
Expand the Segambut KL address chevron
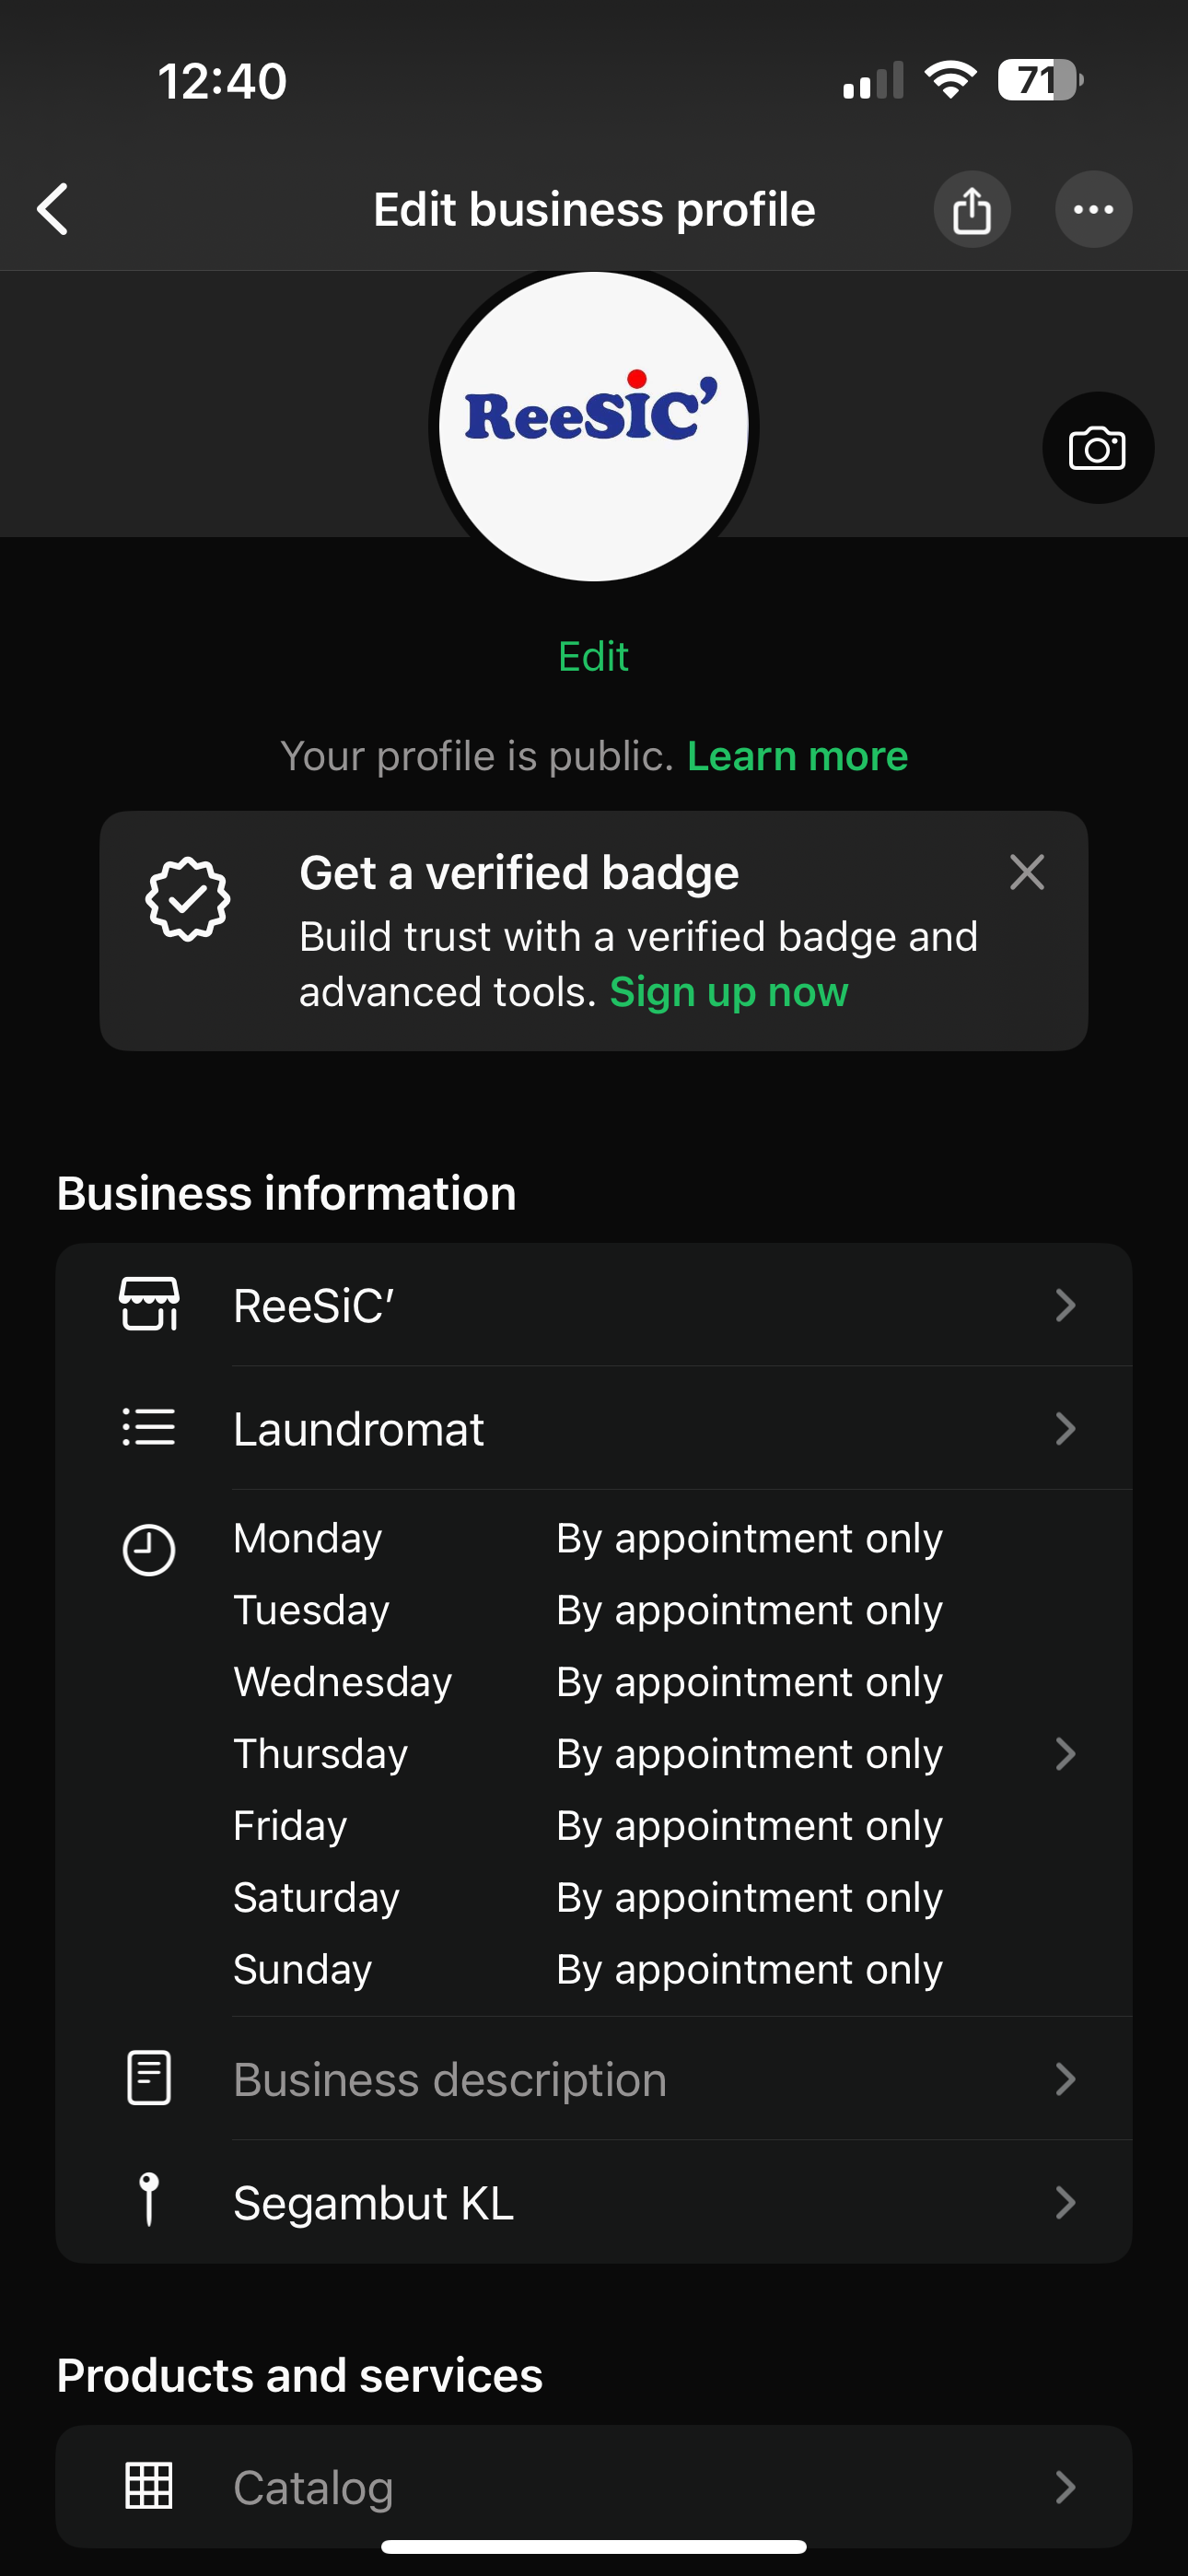click(1065, 2202)
